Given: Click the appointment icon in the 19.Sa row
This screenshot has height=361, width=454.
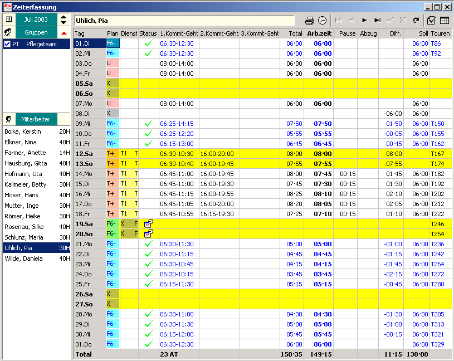Looking at the screenshot, I should coord(148,223).
